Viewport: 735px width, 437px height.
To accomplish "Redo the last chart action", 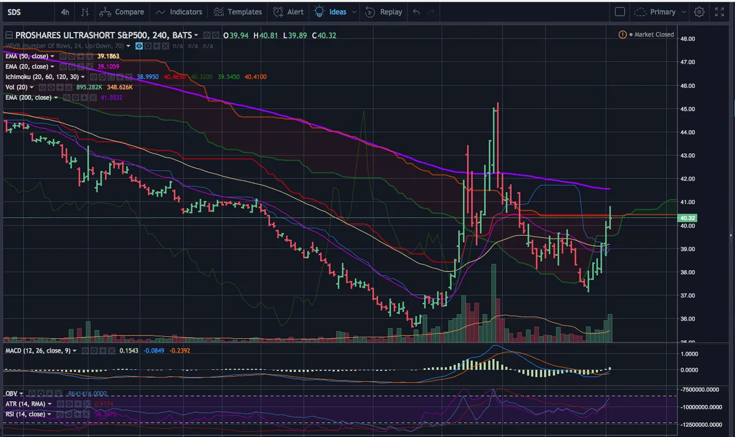I will 431,12.
